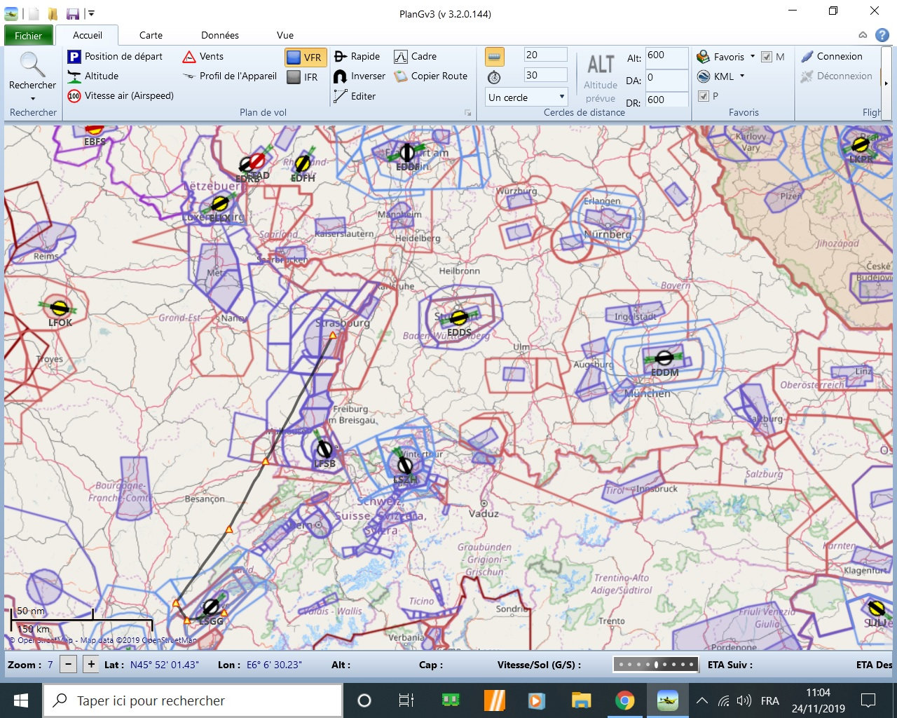Switch to the Carte tab
897x718 pixels.
coord(151,35)
